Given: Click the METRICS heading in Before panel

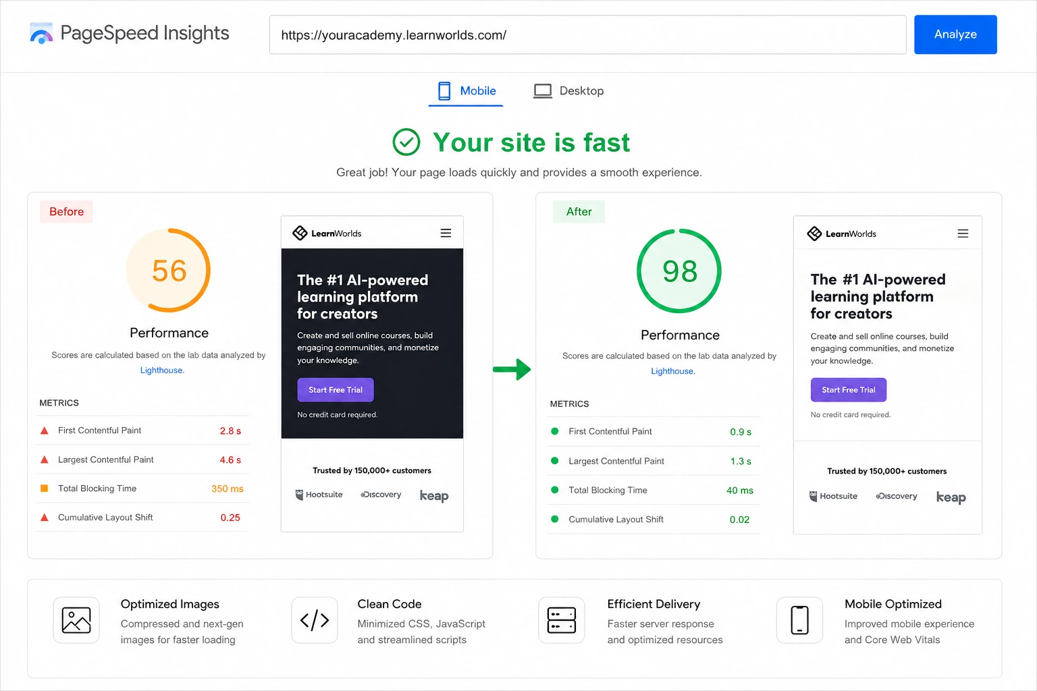Looking at the screenshot, I should point(59,403).
